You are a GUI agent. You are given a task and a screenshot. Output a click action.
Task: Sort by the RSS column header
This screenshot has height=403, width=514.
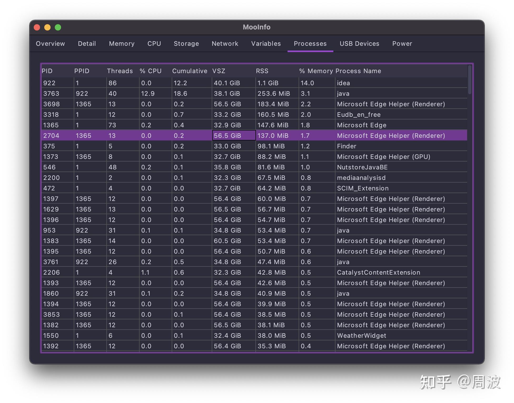pyautogui.click(x=262, y=71)
